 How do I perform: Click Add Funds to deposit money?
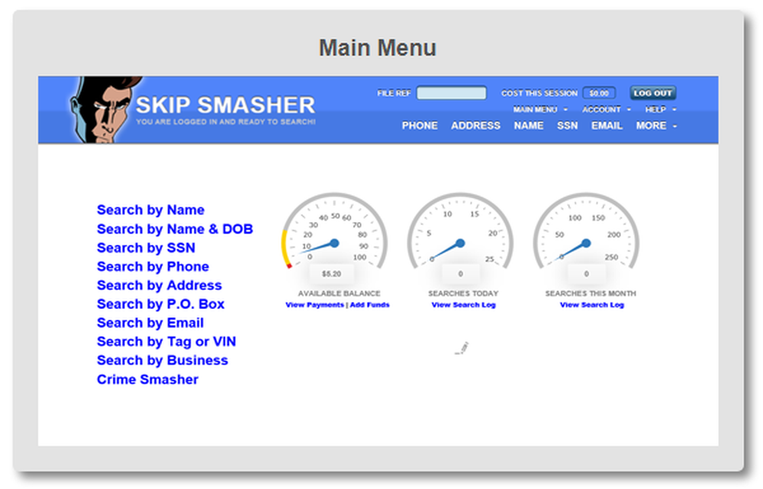tap(369, 304)
